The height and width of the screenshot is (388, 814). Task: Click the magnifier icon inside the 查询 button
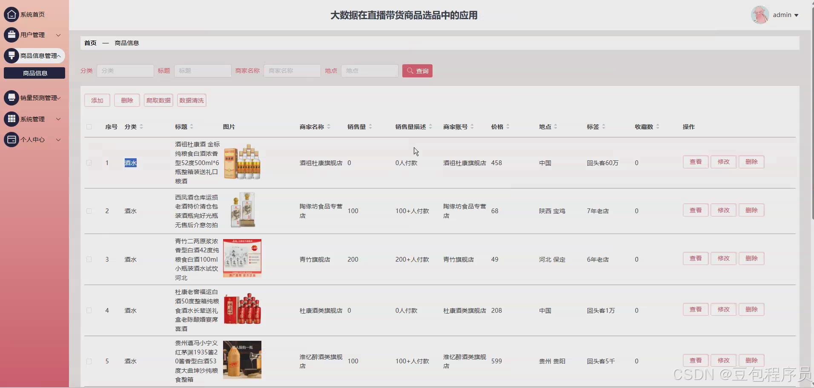coord(410,71)
